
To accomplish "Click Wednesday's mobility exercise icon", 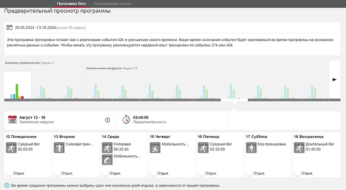I will (x=107, y=160).
